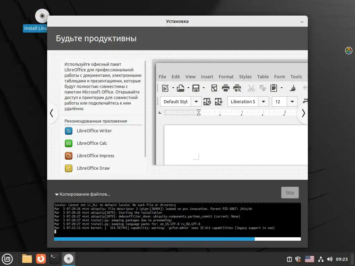Viewport: 355px width, 266px height.
Task: Click the LibreOffice Calc icon
Action: pos(69,143)
